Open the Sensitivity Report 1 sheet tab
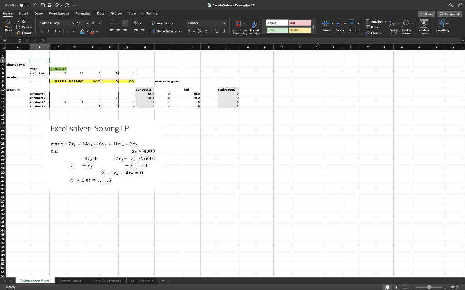Image resolution: width=465 pixels, height=290 pixels. click(107, 280)
